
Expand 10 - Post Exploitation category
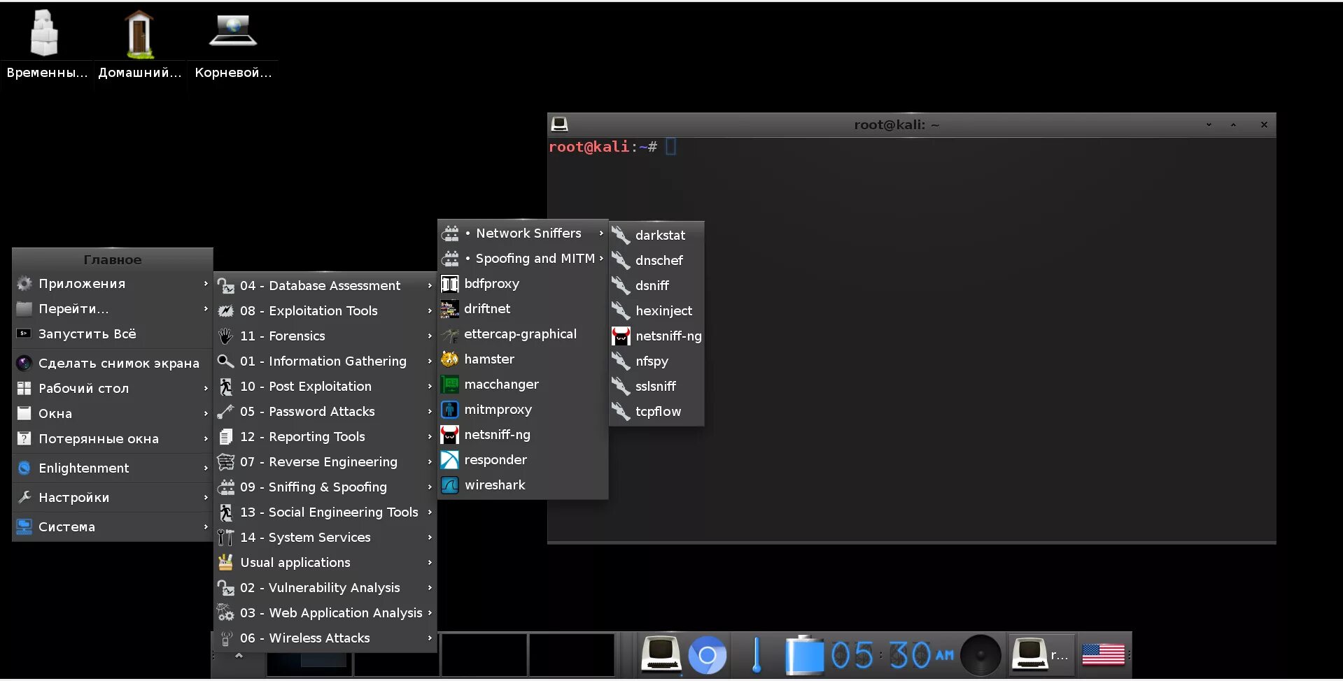point(325,387)
